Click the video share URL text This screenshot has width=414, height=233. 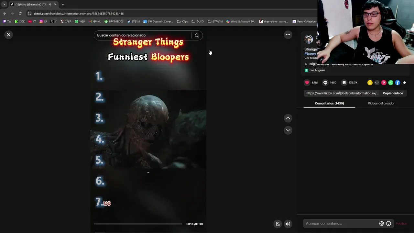342,93
